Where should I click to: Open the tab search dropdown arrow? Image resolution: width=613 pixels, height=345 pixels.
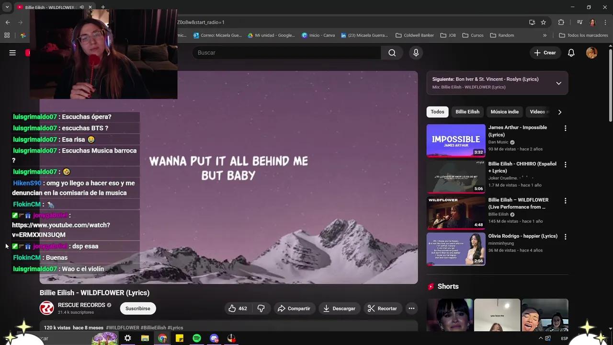(7, 7)
